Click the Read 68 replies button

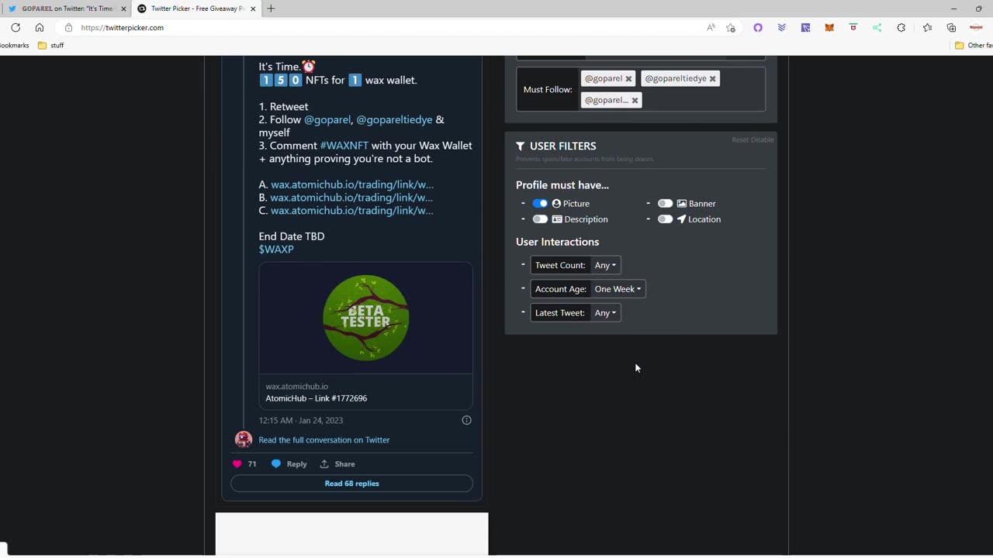click(x=351, y=484)
